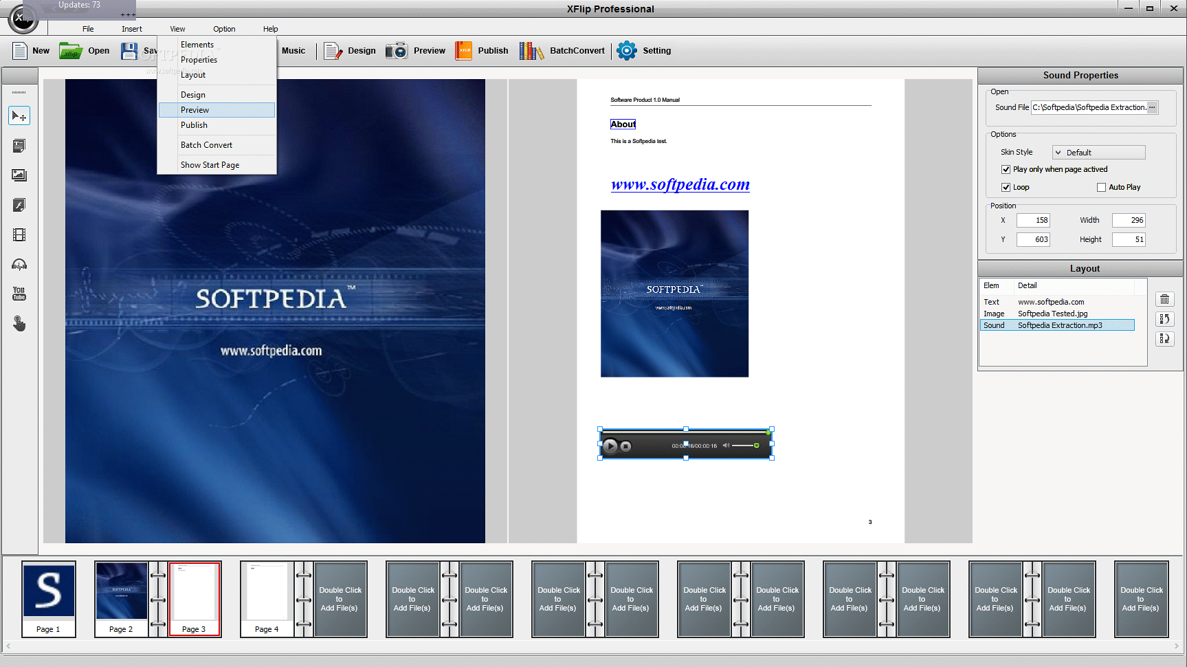
Task: Click the Music toolbar button
Action: click(x=293, y=51)
